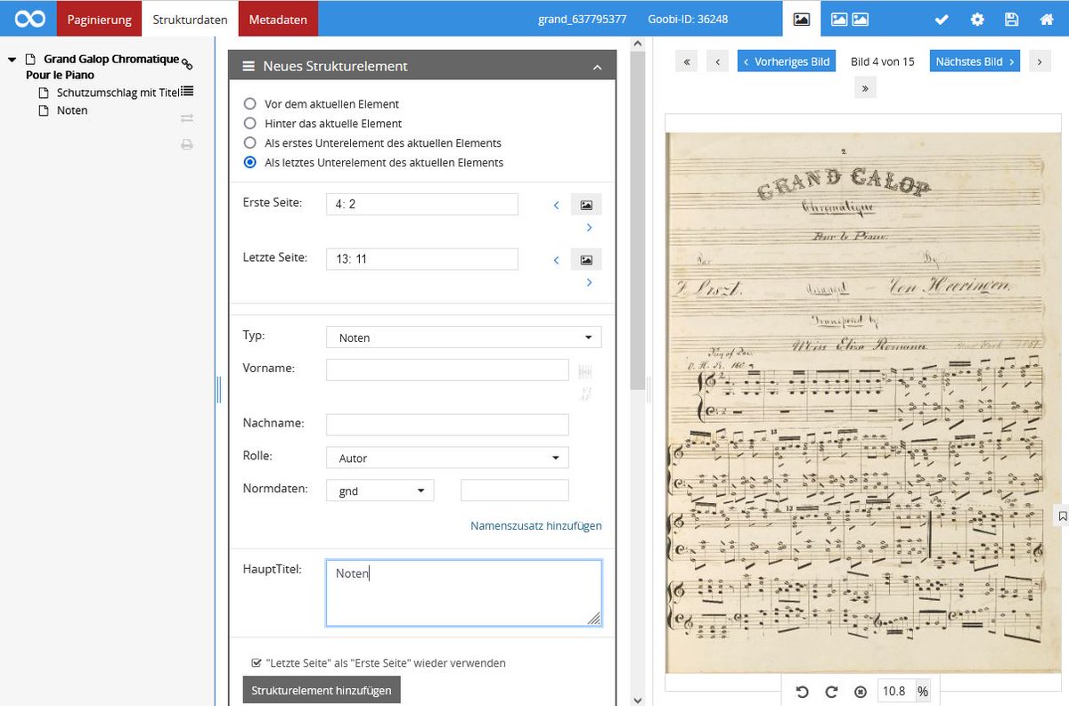1069x706 pixels.
Task: Click Nächstes Bild button
Action: pos(975,61)
